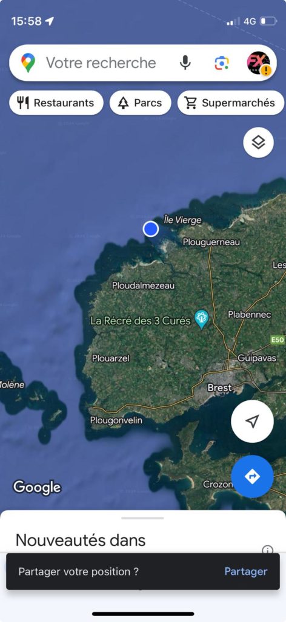Tap the blue current location dot

point(151,229)
